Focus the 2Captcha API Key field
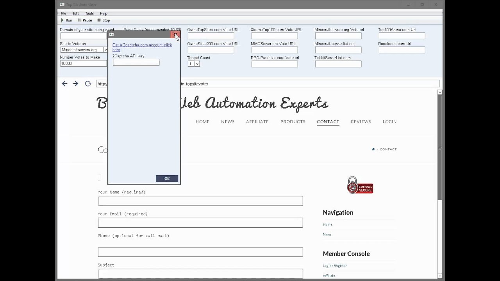 136,62
